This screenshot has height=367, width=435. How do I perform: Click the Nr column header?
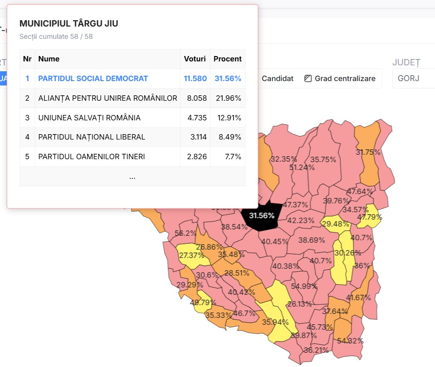click(27, 59)
